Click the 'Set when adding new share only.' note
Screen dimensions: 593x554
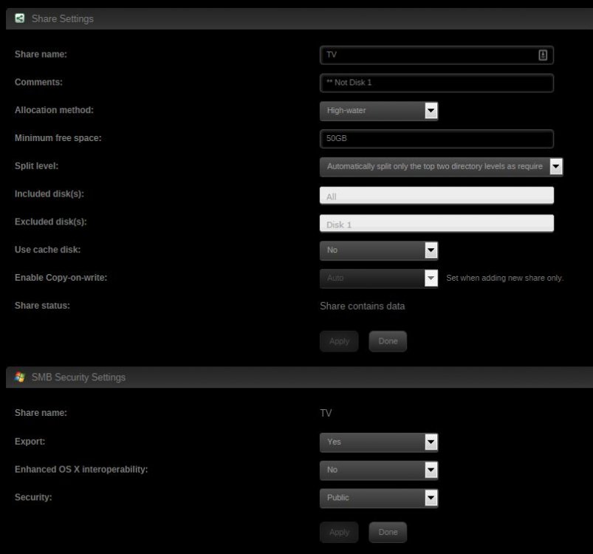(x=505, y=278)
